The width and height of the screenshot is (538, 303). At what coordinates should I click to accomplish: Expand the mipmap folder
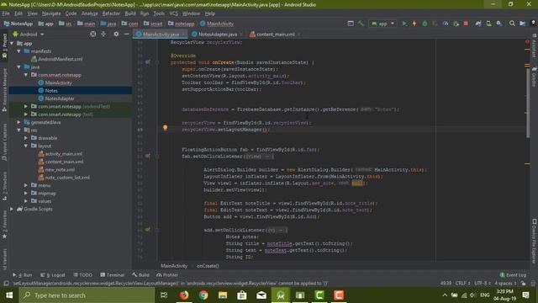coord(26,193)
